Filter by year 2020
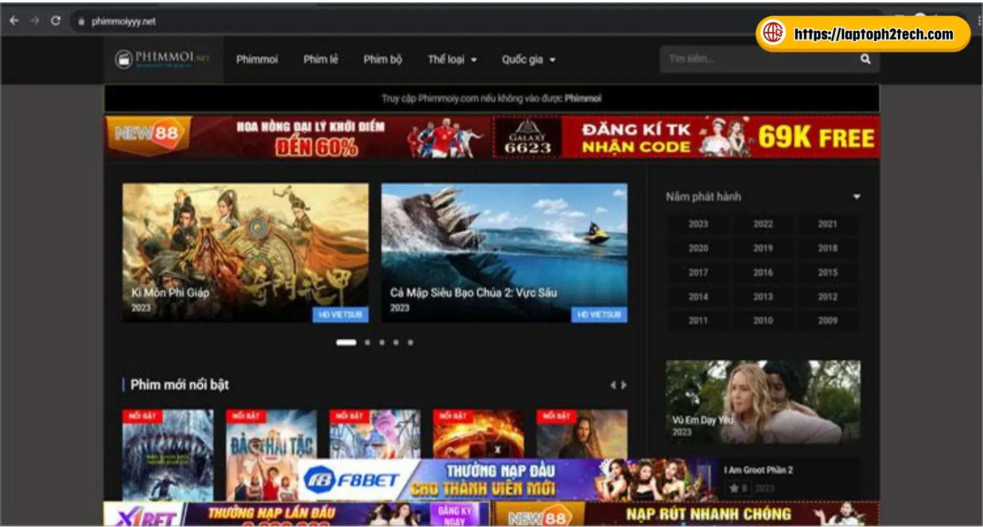 698,248
